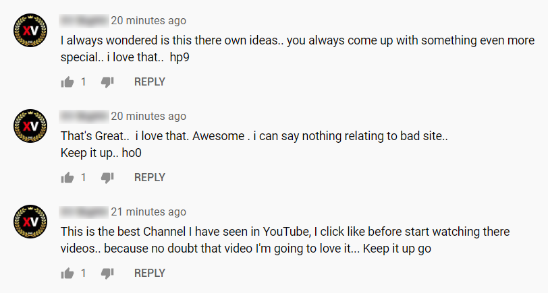Viewport: 548px width, 293px height.
Task: Reply to the "best Channel" comment
Action: (150, 273)
